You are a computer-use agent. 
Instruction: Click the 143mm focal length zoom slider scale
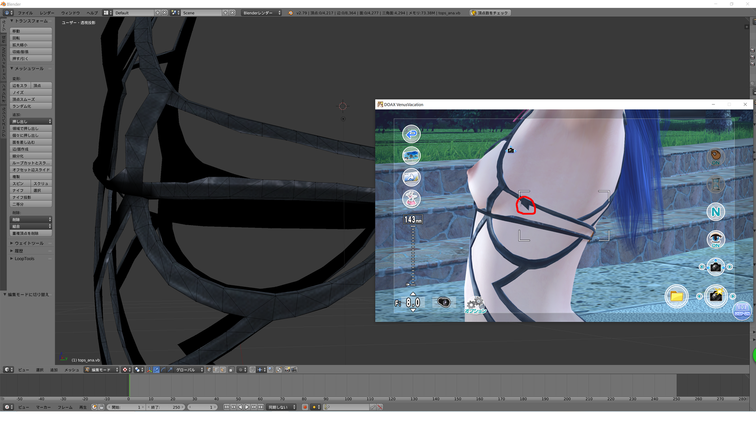(x=413, y=255)
